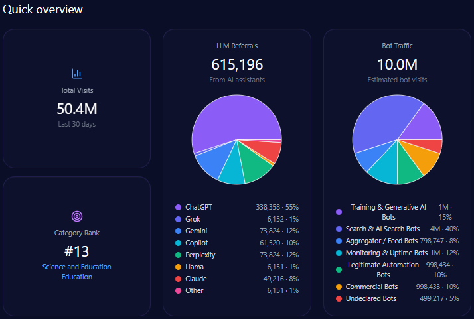
Task: Click the ChatGPT purple legend dot
Action: coord(178,207)
